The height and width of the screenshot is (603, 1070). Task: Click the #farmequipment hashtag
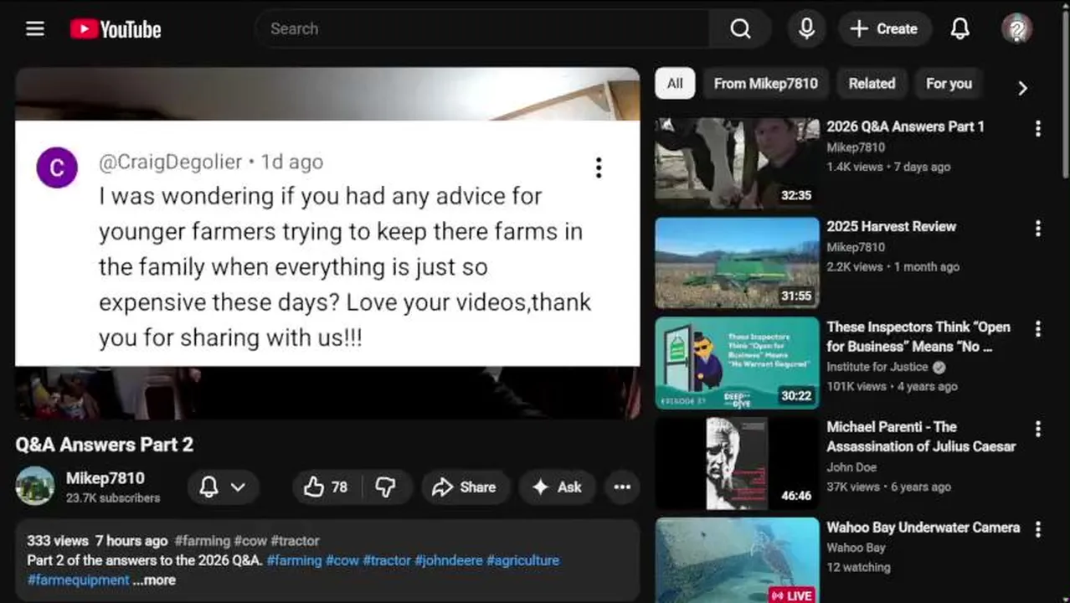click(79, 580)
